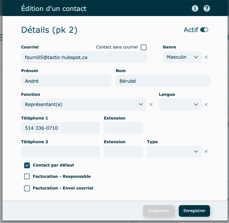
Task: Expand the Téléphone 2 Type dropdown
Action: point(174,152)
